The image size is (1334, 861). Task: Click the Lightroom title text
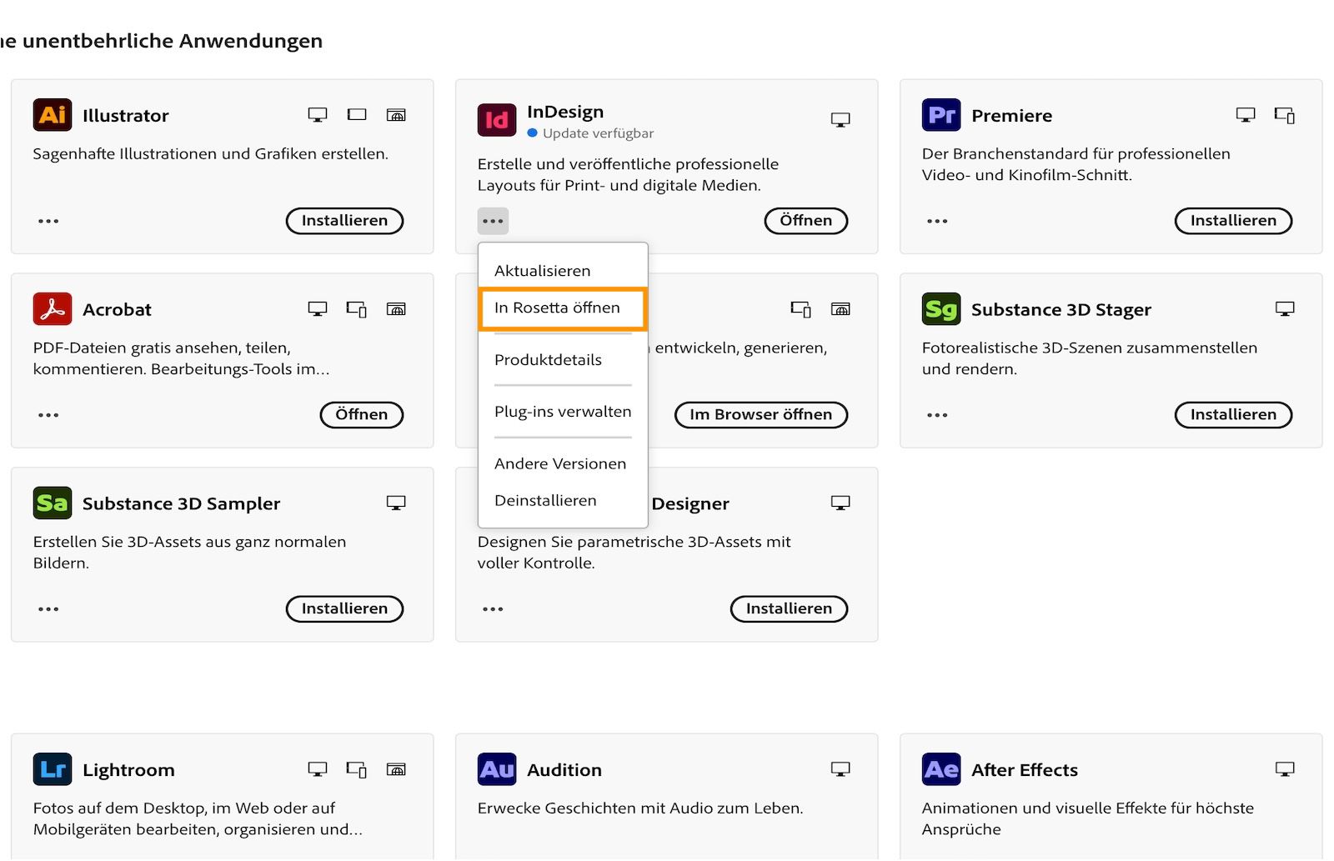pos(128,770)
